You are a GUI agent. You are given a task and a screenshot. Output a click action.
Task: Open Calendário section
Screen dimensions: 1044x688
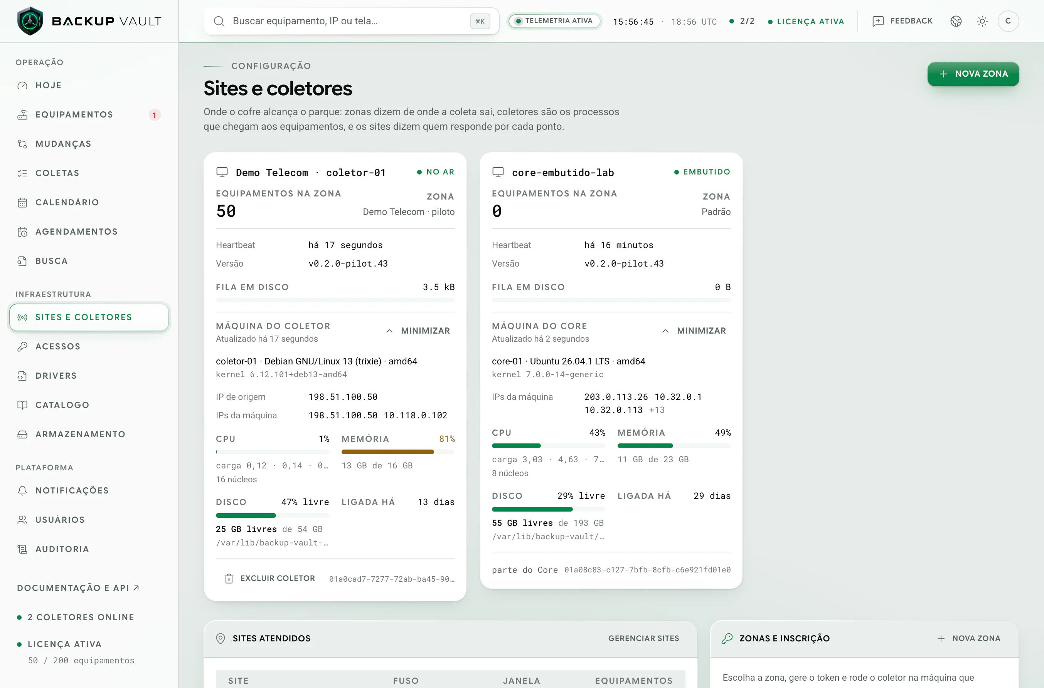click(89, 202)
